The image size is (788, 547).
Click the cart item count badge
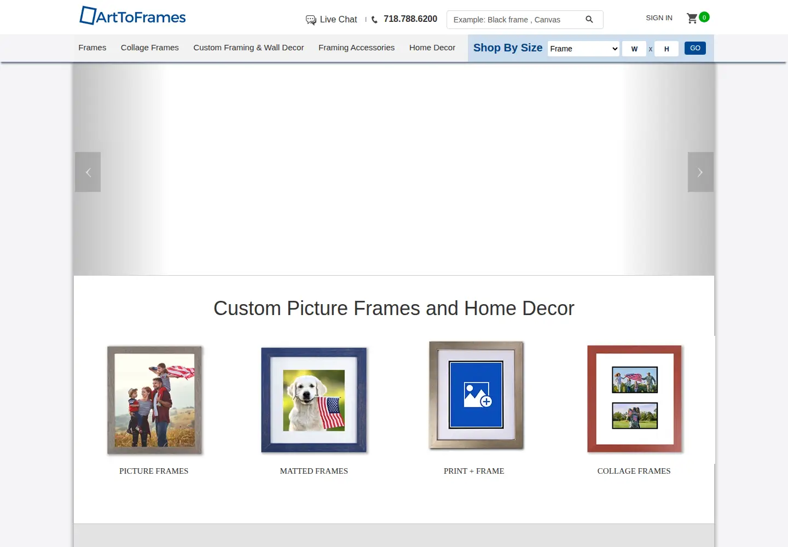tap(704, 17)
